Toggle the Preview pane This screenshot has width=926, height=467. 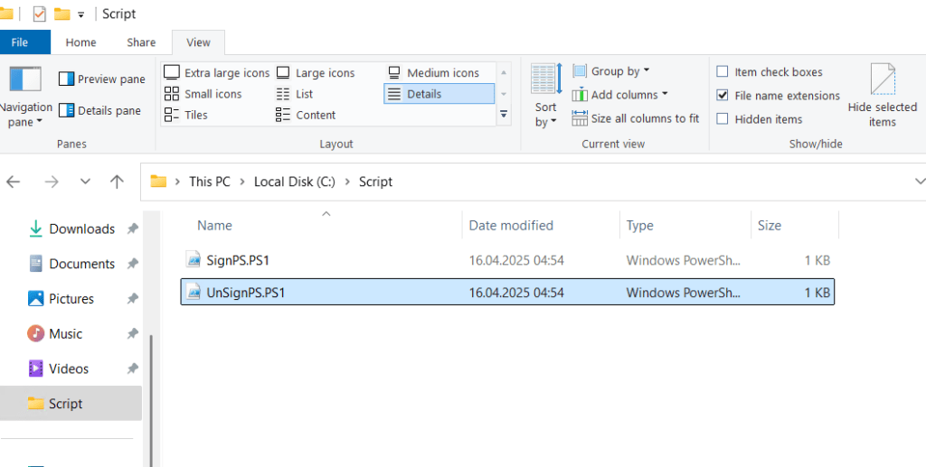tap(101, 79)
